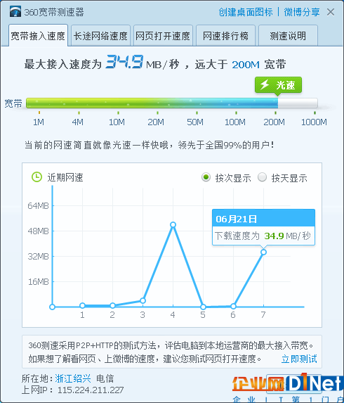Image resolution: width=344 pixels, height=403 pixels.
Task: Click the 宽带 bandwidth progress bar
Action: click(172, 103)
